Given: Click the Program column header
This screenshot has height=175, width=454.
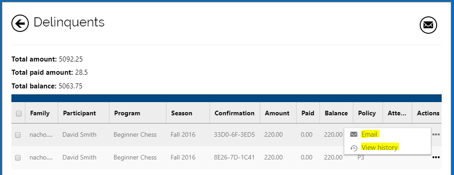Looking at the screenshot, I should (x=127, y=113).
